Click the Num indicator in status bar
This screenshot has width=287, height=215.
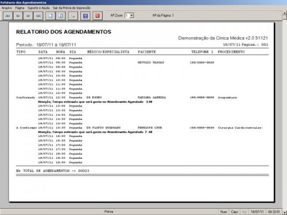point(223,212)
